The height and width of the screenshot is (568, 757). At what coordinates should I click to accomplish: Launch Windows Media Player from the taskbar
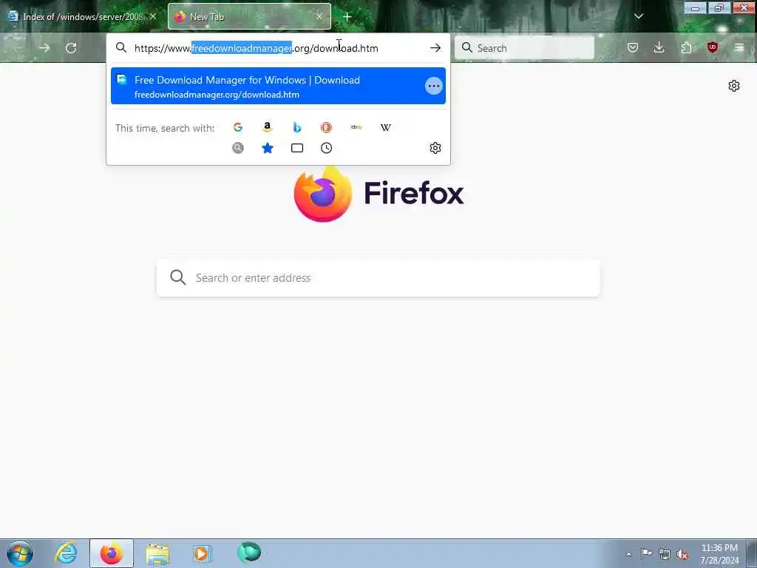pos(202,553)
